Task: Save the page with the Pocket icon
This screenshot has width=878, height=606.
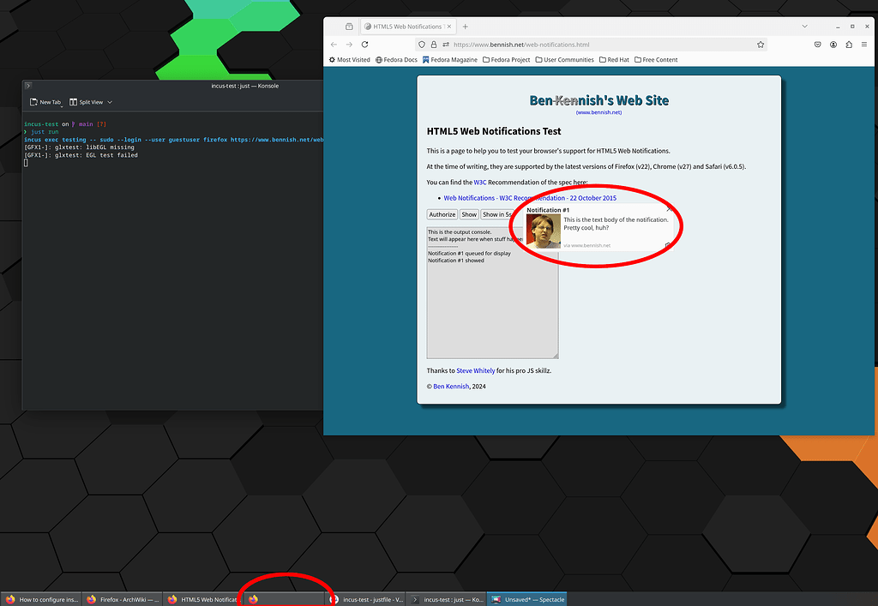Action: point(817,44)
